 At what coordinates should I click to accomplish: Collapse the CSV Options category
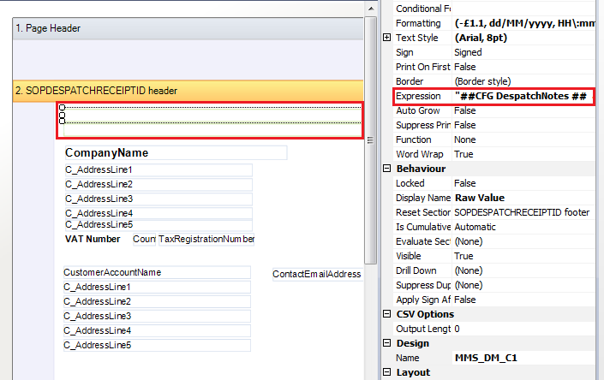tap(387, 314)
